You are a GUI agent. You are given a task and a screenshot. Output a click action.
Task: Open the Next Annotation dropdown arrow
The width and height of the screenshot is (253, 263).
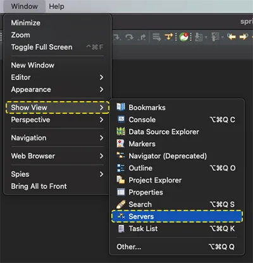pyautogui.click(x=206, y=37)
